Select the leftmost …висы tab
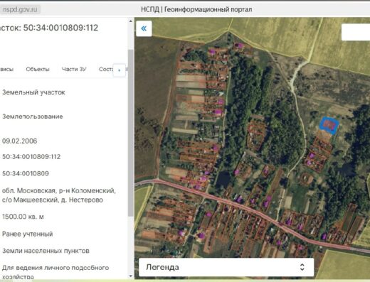370x282 pixels. coord(7,70)
